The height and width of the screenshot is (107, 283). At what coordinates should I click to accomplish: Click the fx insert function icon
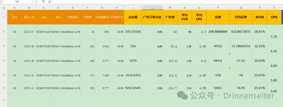pyautogui.click(x=50, y=2)
